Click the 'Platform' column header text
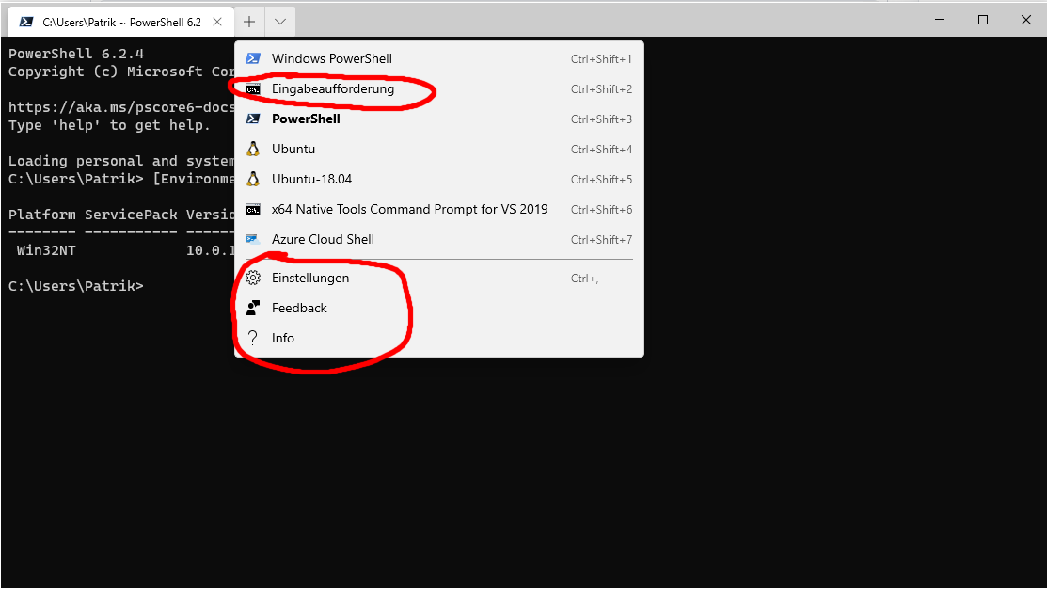This screenshot has width=1047, height=589. tap(42, 215)
